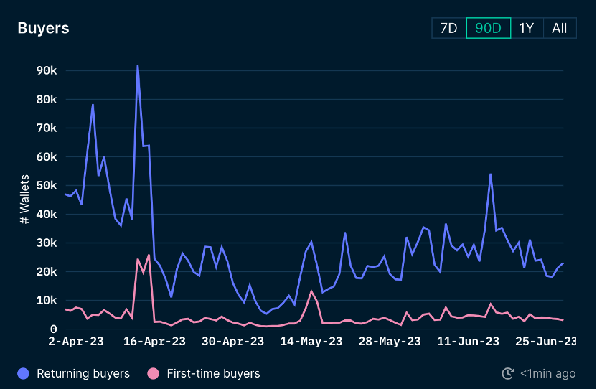This screenshot has width=597, height=389.
Task: Toggle the Returning buyers blue legend dot
Action: [x=23, y=374]
